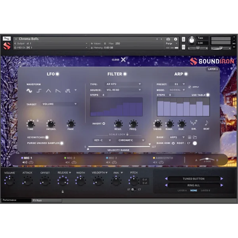
Task: Click MIC 1 link icon
Action: tap(31, 162)
